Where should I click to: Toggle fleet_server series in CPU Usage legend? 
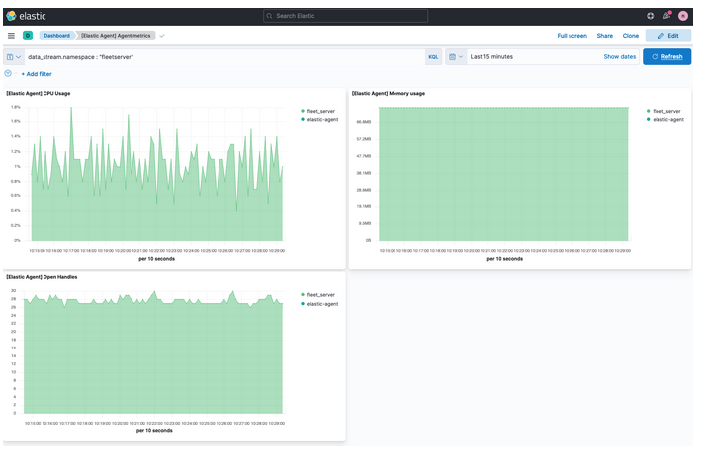pos(321,111)
